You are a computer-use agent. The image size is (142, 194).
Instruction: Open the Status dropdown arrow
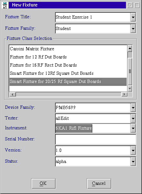(133, 161)
